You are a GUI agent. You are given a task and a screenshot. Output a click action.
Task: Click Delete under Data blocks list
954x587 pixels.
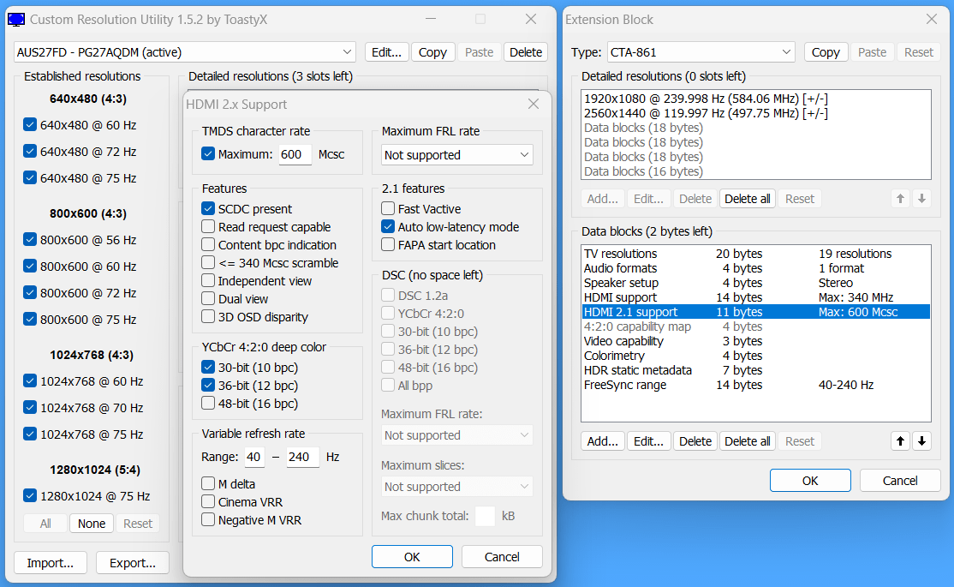(x=695, y=441)
